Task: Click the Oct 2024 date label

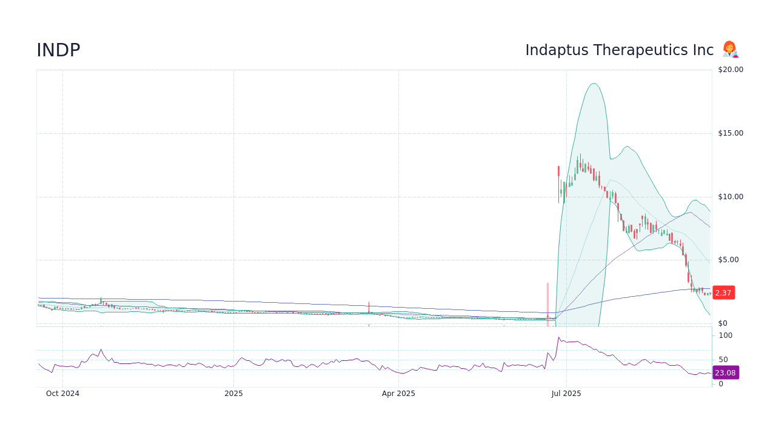Action: click(x=62, y=393)
